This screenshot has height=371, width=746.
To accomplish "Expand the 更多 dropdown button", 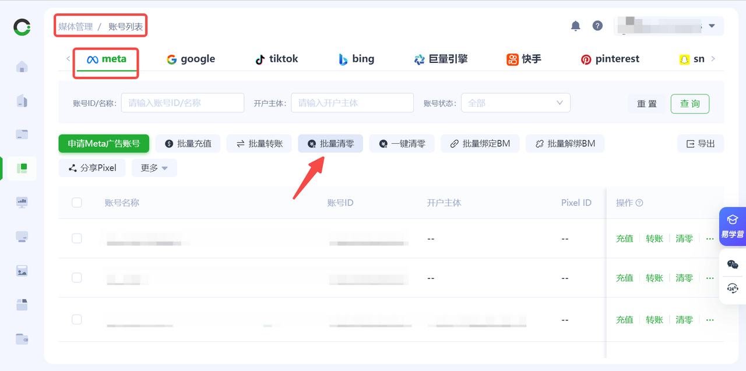I will point(154,168).
